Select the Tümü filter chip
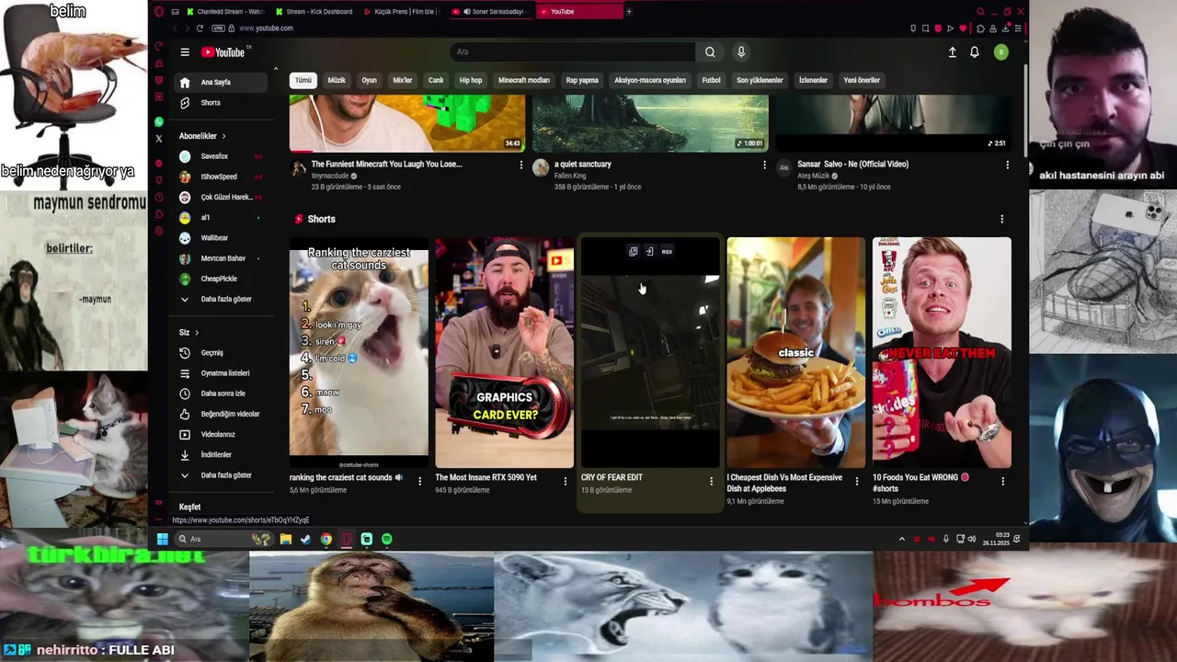The width and height of the screenshot is (1177, 662). pyautogui.click(x=303, y=80)
